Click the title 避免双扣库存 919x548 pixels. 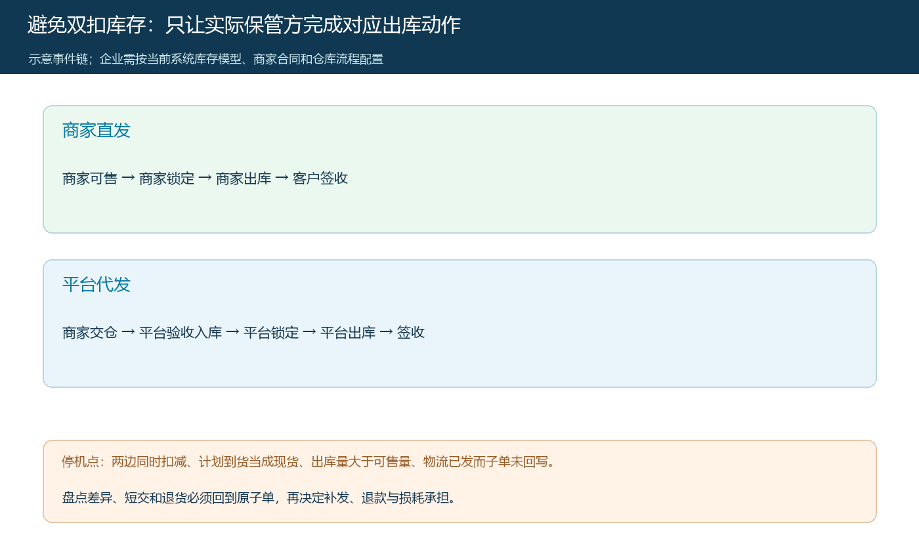click(x=244, y=25)
